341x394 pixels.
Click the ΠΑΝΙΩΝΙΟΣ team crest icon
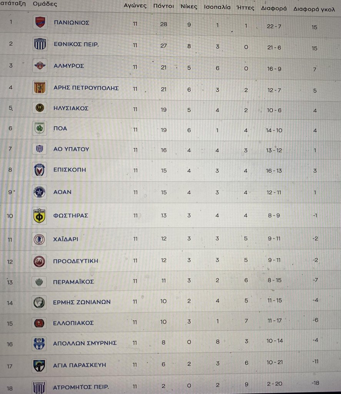click(40, 22)
